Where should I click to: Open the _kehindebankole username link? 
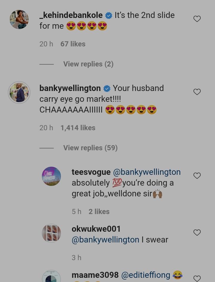71,15
